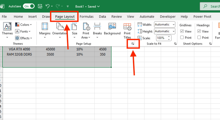Click the Scale to Fit Height icon
Viewport: 220px width, 120px height.
coord(139,31)
